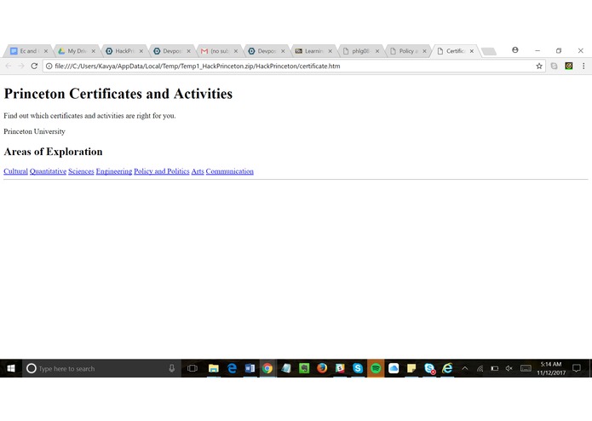Open the Policy and Politics link
592x421 pixels.
pyautogui.click(x=162, y=171)
